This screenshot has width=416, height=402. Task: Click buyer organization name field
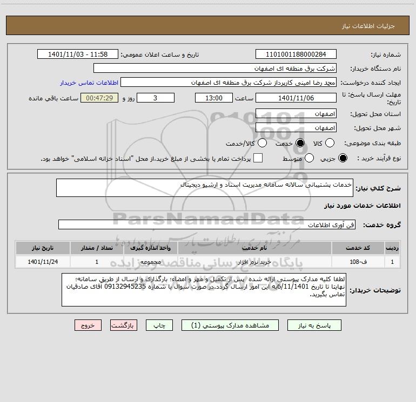click(x=215, y=69)
